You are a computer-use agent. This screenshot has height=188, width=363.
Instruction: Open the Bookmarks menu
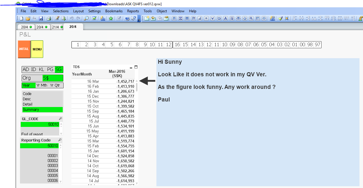pyautogui.click(x=114, y=11)
